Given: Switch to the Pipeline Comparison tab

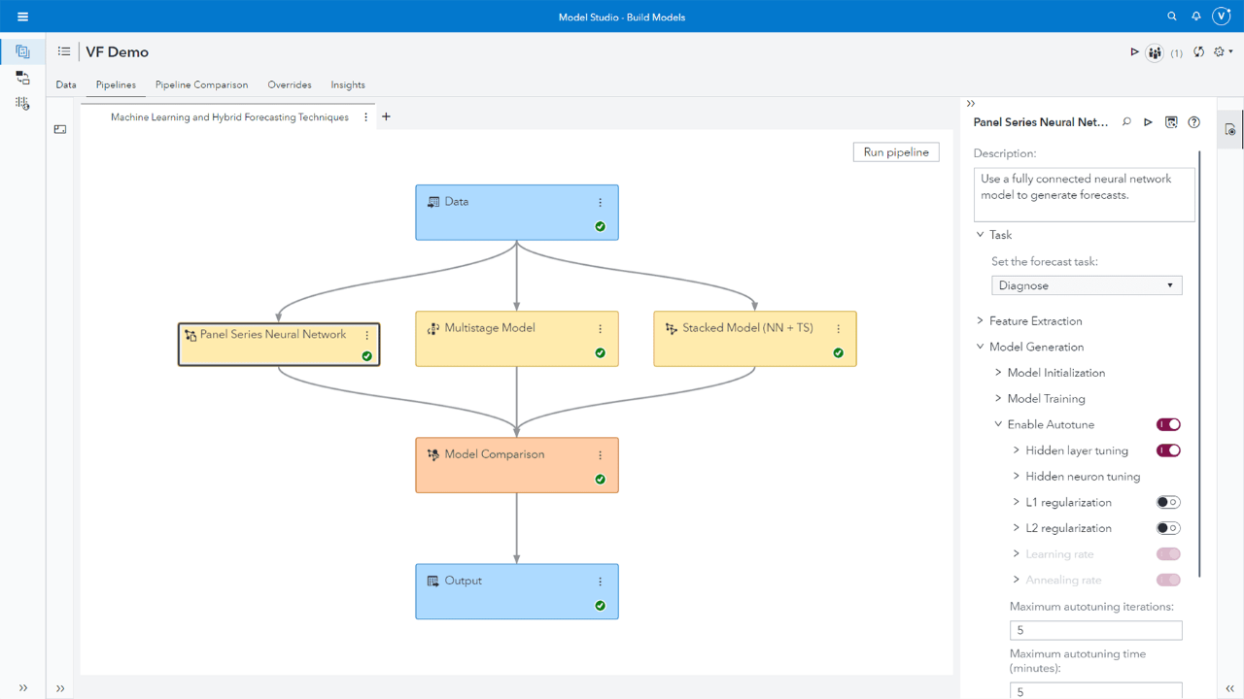Looking at the screenshot, I should (201, 84).
